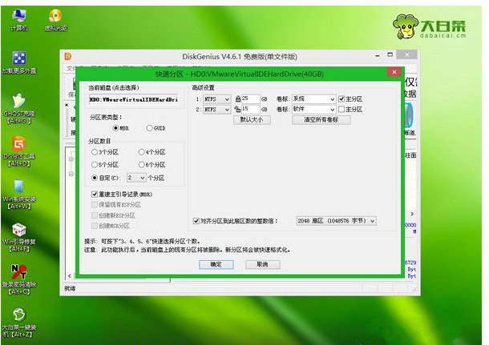Open file system dropdown for partition 1

pos(217,99)
